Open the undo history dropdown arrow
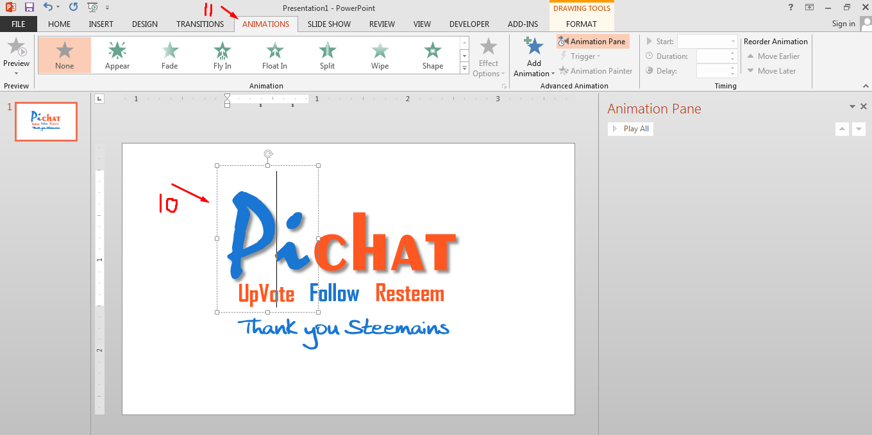 58,7
